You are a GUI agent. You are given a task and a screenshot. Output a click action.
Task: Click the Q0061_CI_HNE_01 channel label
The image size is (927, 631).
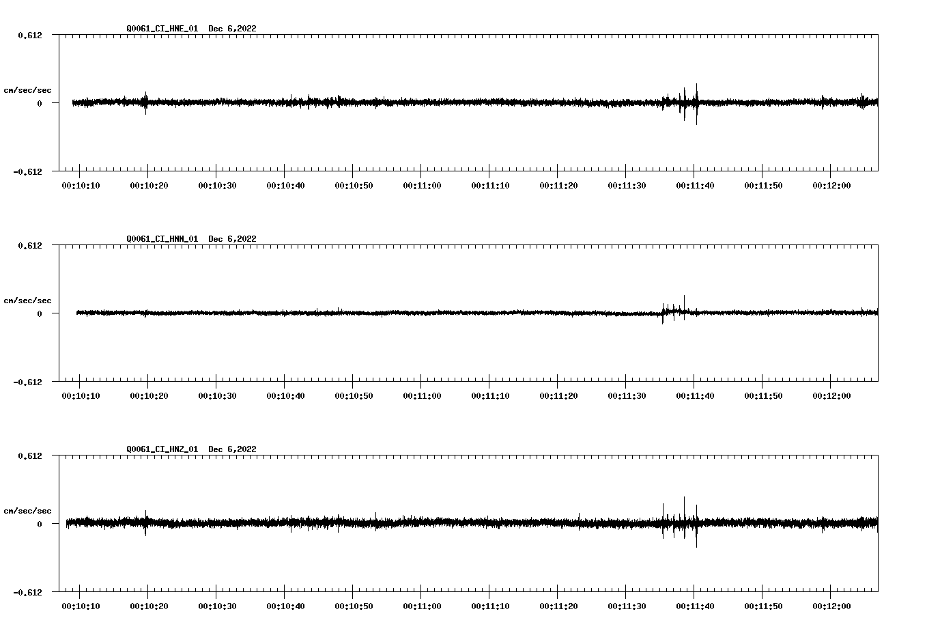(164, 29)
